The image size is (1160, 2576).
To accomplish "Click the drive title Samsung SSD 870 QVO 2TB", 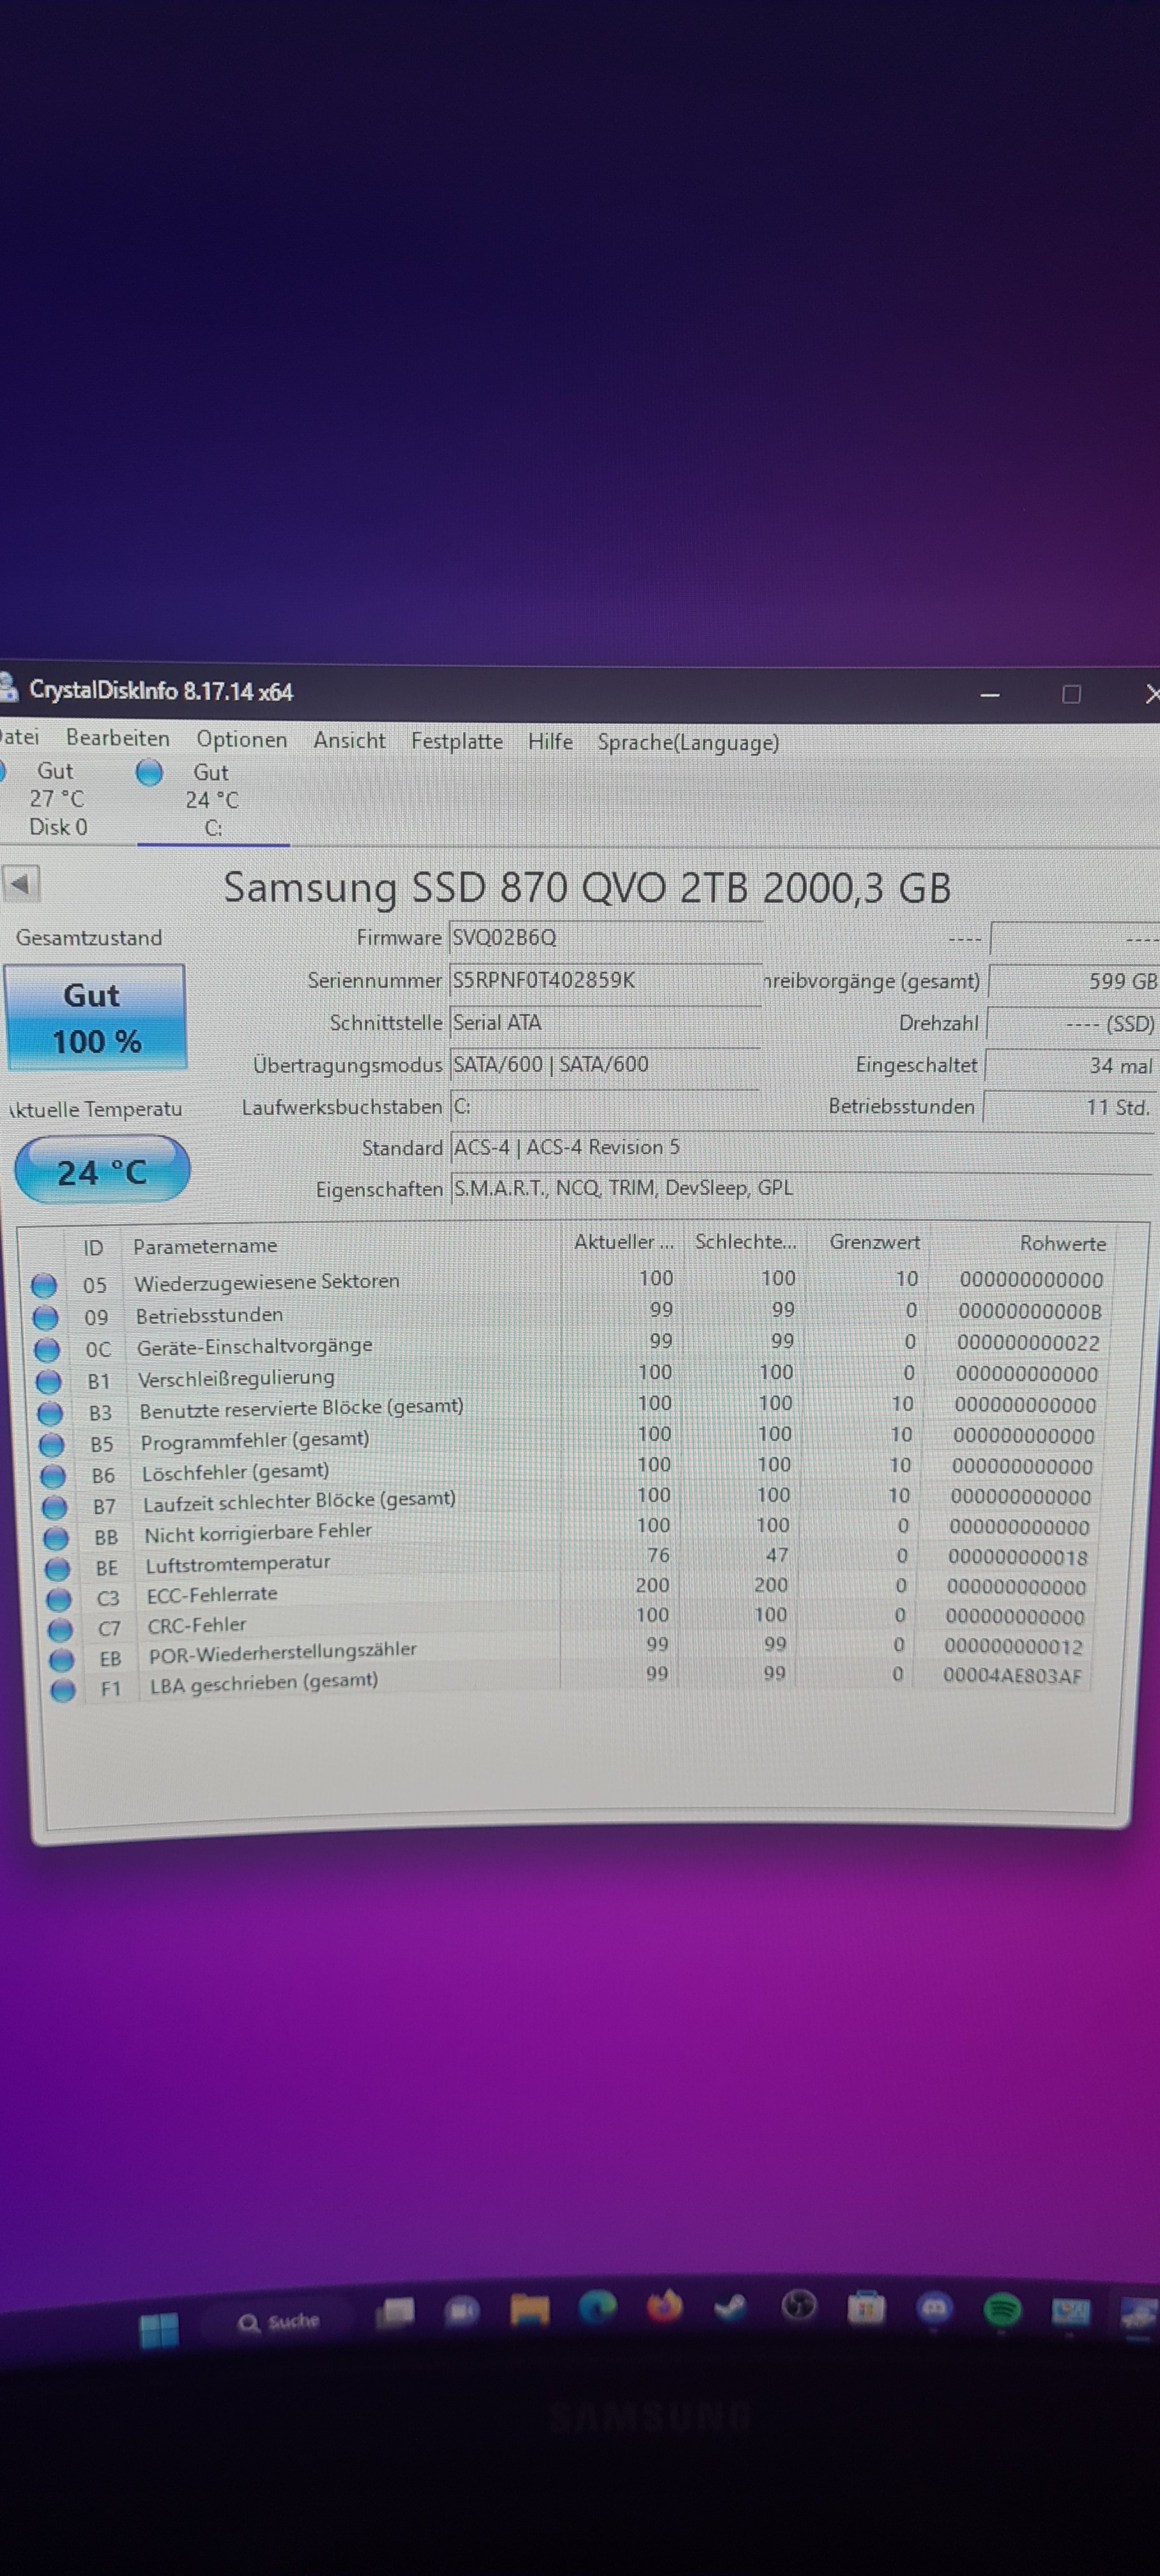I will point(587,888).
